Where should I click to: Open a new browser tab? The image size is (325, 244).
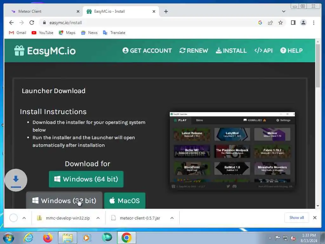coord(166,11)
